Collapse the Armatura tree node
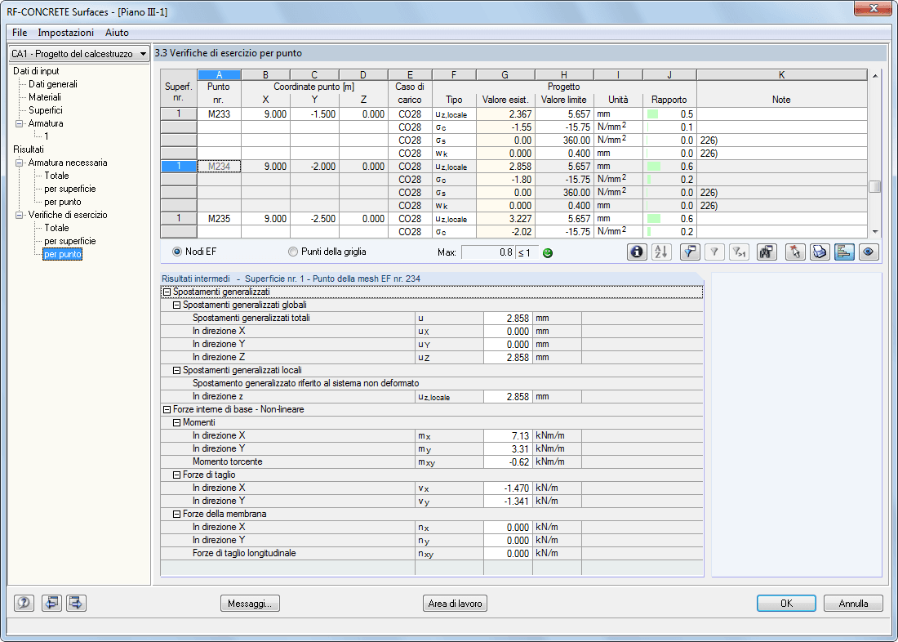Screen dimensions: 898x642 (x=20, y=124)
